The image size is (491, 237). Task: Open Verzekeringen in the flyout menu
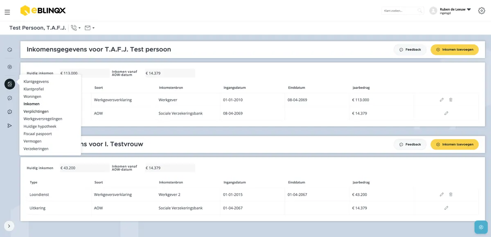[36, 149]
